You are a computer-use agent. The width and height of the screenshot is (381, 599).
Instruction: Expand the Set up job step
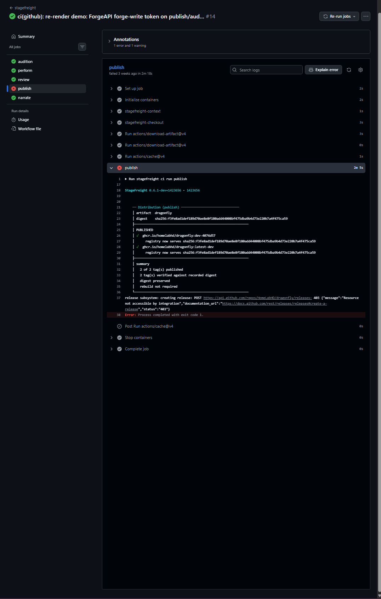[236, 88]
